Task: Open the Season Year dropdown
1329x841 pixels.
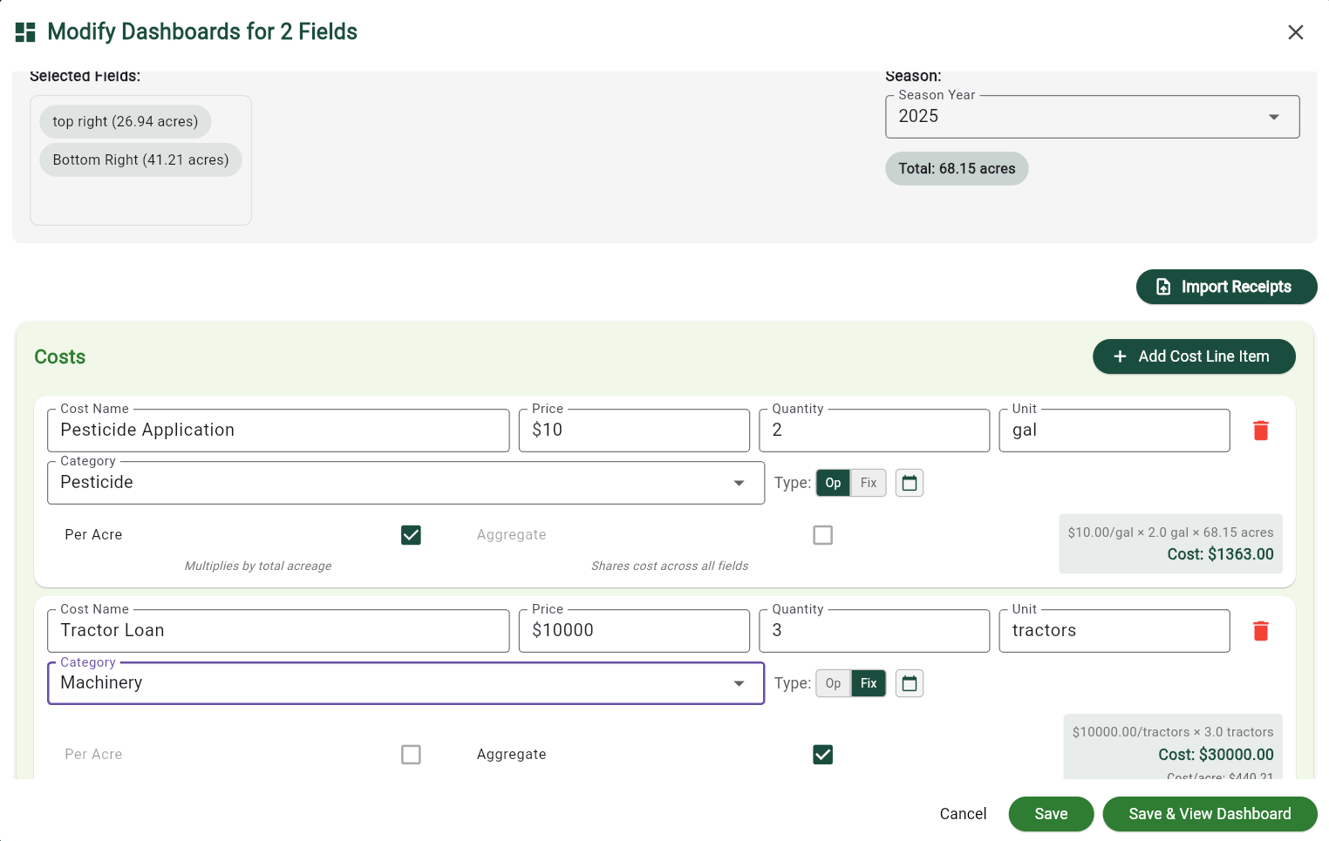Action: pyautogui.click(x=1273, y=116)
